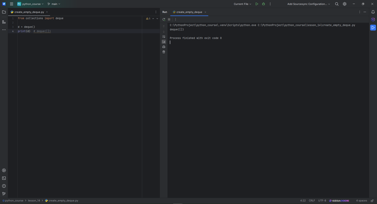377x204 pixels.
Task: Open Current File run configuration dropdown
Action: [x=243, y=4]
